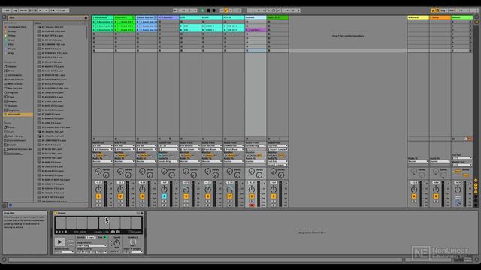The height and width of the screenshot is (270, 481).
Task: Click browser preview headphone icon
Action: (x=5, y=205)
